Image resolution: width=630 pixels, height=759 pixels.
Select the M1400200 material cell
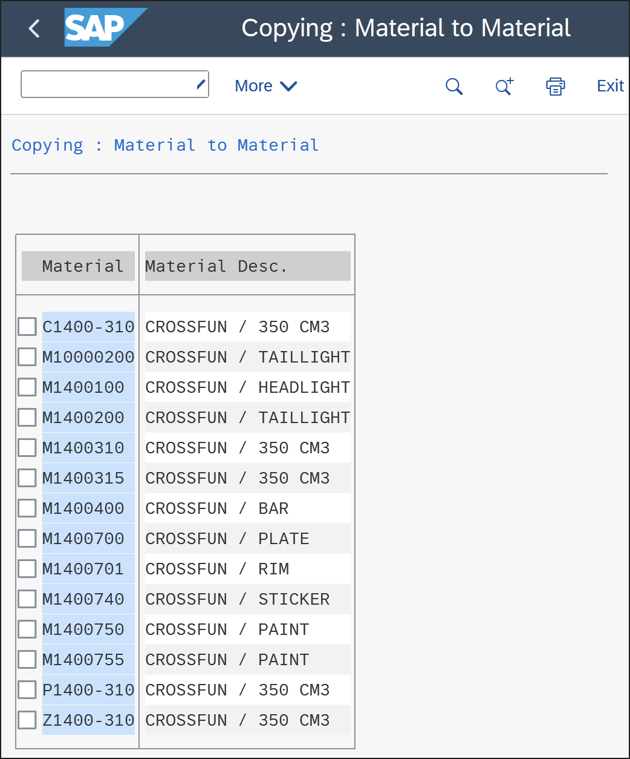[x=88, y=418]
